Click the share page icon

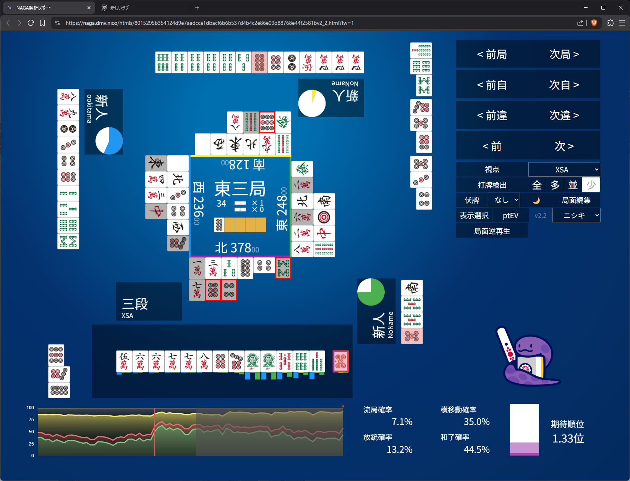[x=580, y=23]
